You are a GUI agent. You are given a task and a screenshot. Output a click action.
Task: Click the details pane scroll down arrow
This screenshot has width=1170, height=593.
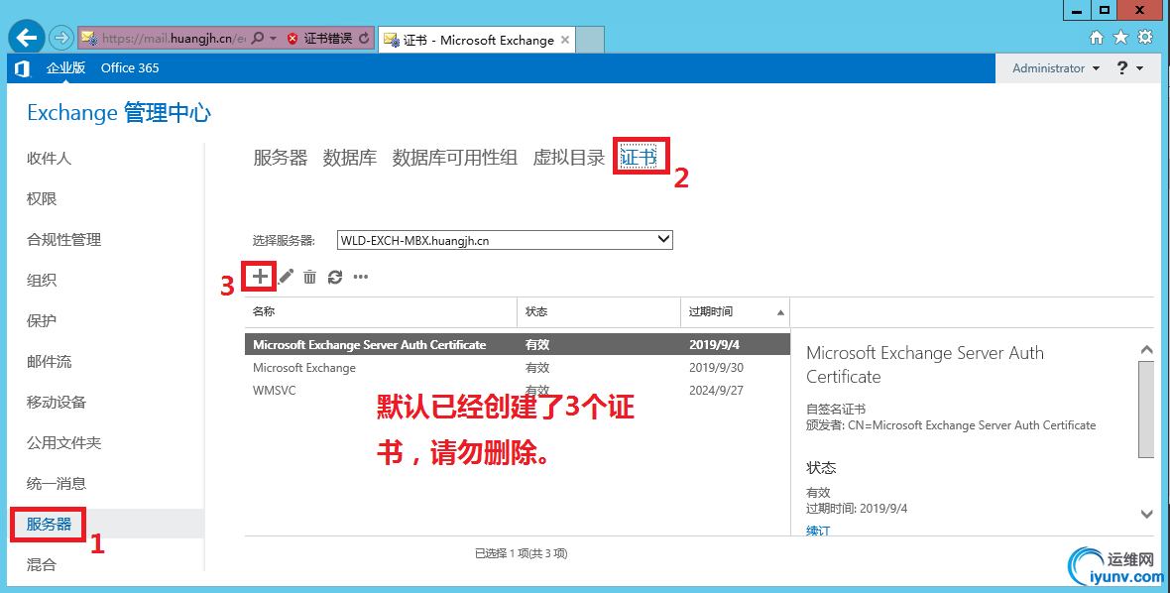pos(1147,514)
